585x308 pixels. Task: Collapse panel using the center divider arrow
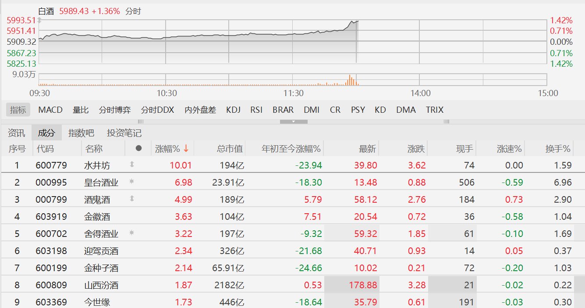pos(293,122)
